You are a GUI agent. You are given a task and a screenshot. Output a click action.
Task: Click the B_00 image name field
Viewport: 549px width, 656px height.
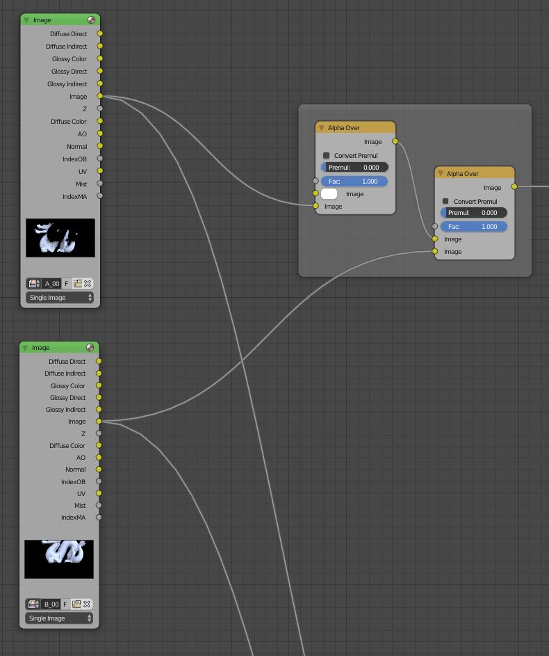coord(51,604)
